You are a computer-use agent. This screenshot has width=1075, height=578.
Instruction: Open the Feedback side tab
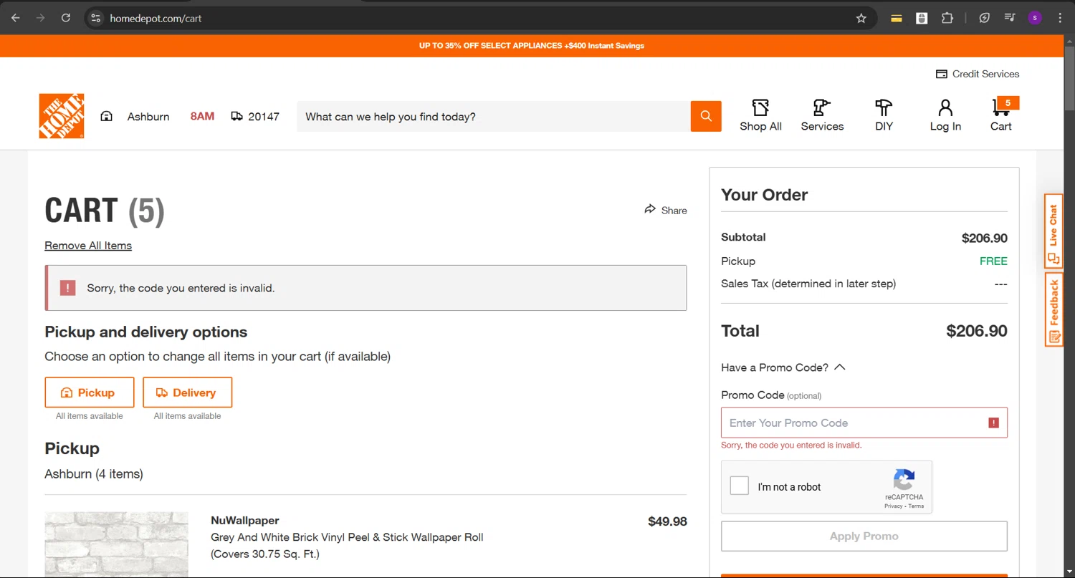(1053, 309)
